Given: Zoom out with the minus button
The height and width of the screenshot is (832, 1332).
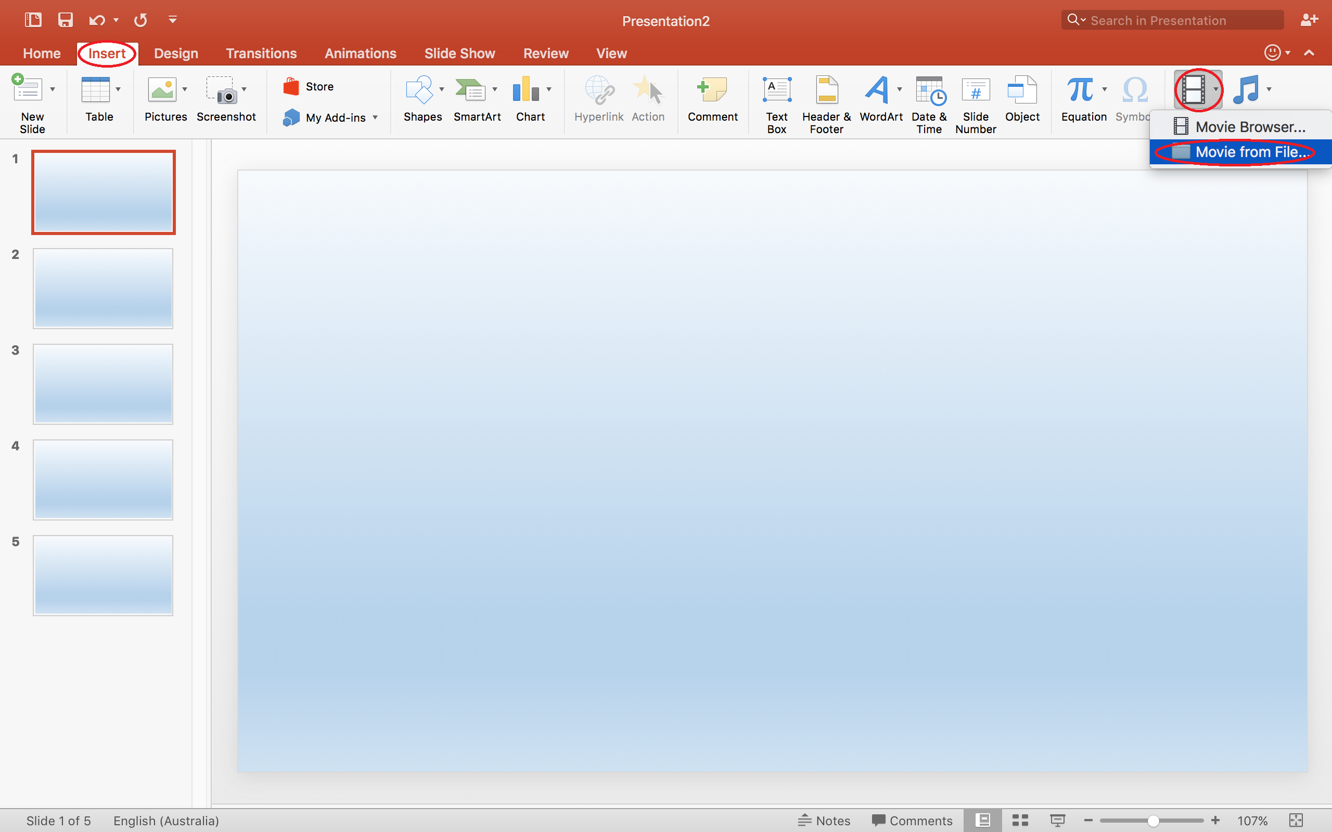Looking at the screenshot, I should pos(1088,820).
